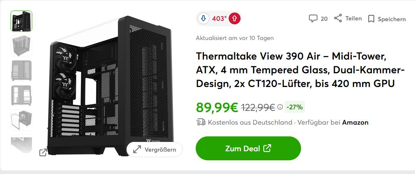Select the third product thumbnail
Viewport: 415px width, 174px height.
[22, 71]
